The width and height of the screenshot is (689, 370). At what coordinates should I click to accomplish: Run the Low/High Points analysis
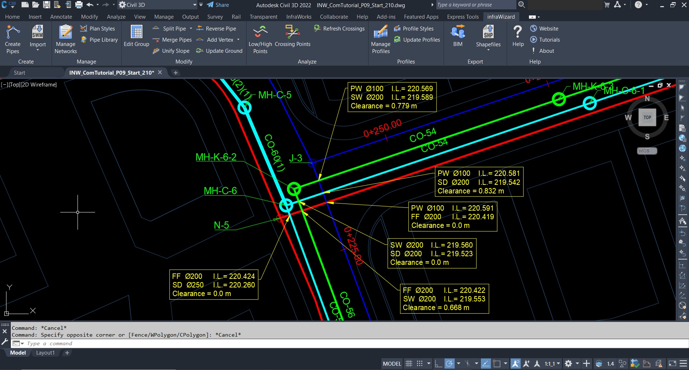260,39
